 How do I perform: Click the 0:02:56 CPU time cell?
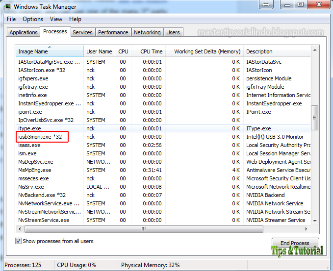pos(152,145)
